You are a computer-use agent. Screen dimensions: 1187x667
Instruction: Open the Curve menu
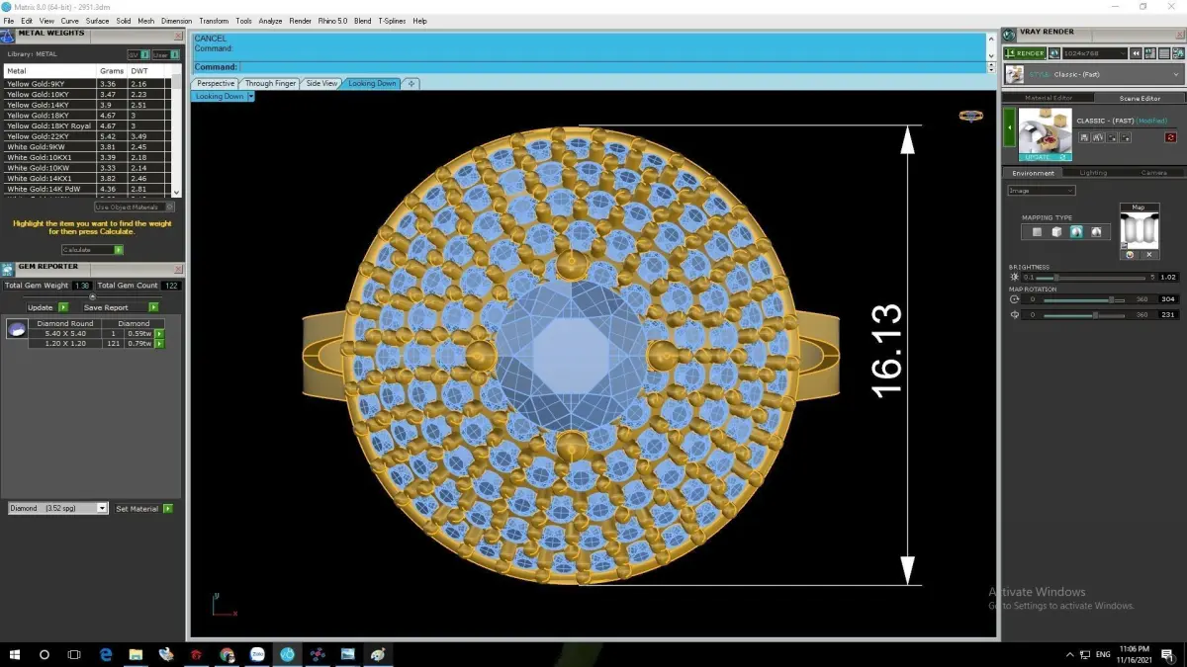click(x=70, y=21)
